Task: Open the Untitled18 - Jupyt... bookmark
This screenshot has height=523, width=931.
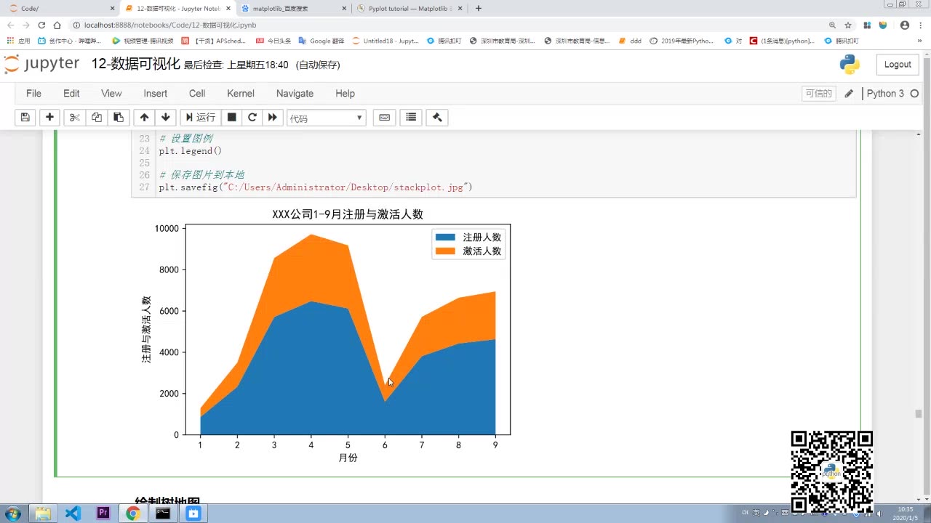Action: pyautogui.click(x=385, y=41)
